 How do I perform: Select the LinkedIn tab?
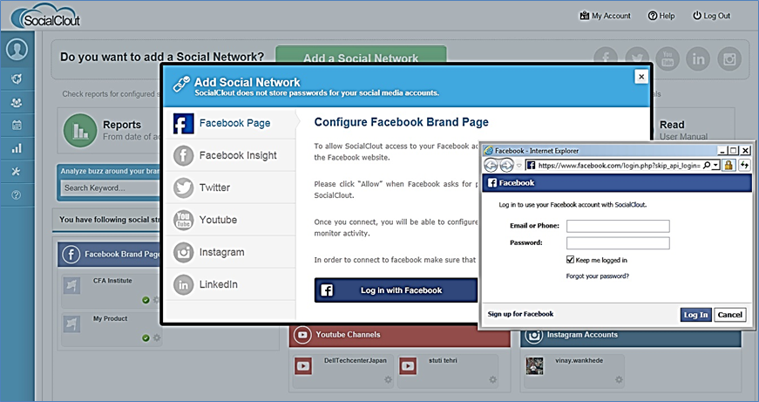tap(231, 284)
